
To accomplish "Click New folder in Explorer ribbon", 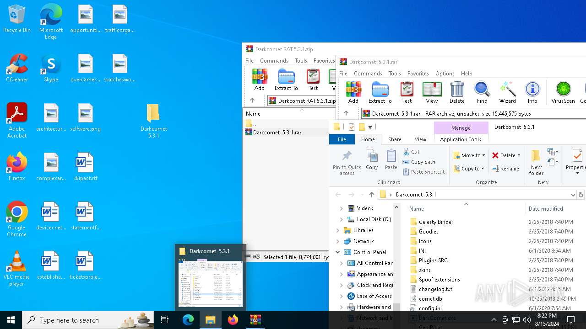I will click(x=536, y=162).
